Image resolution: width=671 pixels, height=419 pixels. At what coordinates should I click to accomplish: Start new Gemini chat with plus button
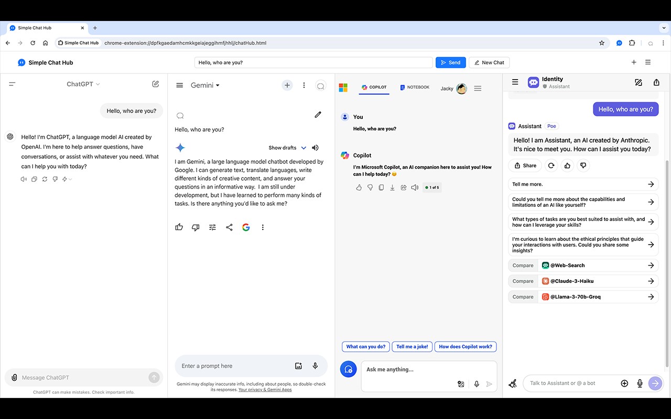(x=287, y=85)
